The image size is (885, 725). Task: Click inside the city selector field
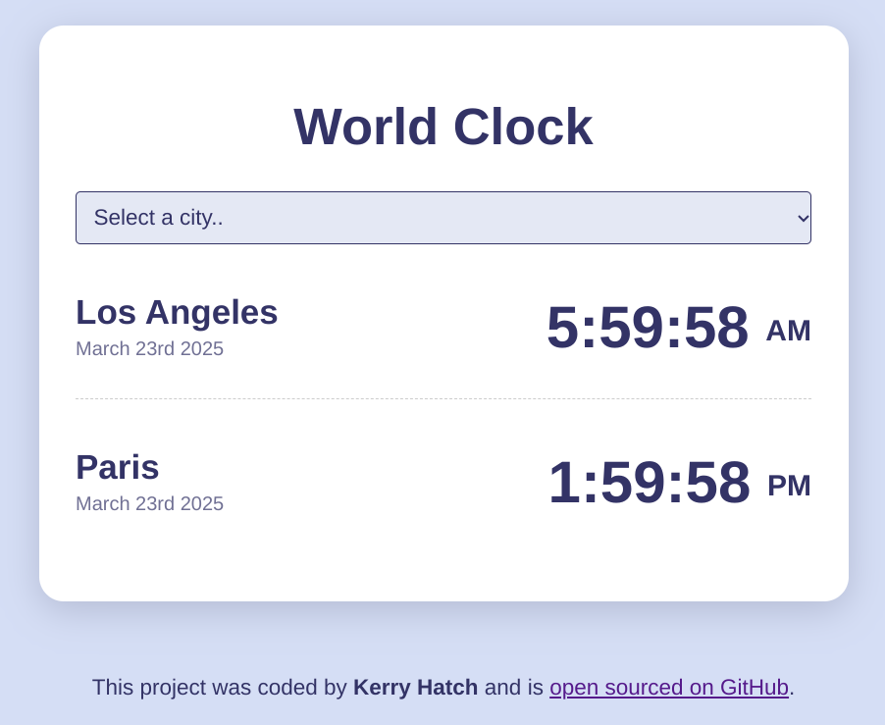tap(392, 217)
